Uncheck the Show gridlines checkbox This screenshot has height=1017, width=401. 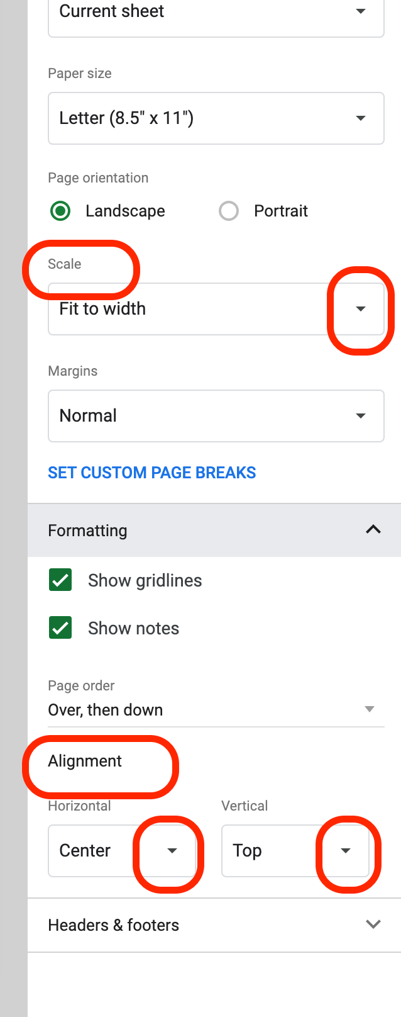coord(60,580)
